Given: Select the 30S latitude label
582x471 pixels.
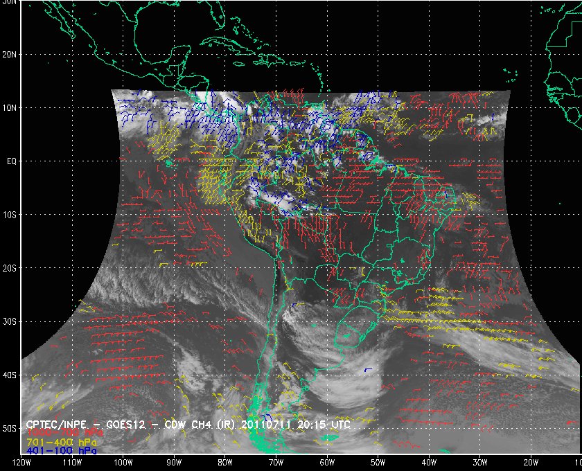Looking at the screenshot, I should pyautogui.click(x=9, y=322).
